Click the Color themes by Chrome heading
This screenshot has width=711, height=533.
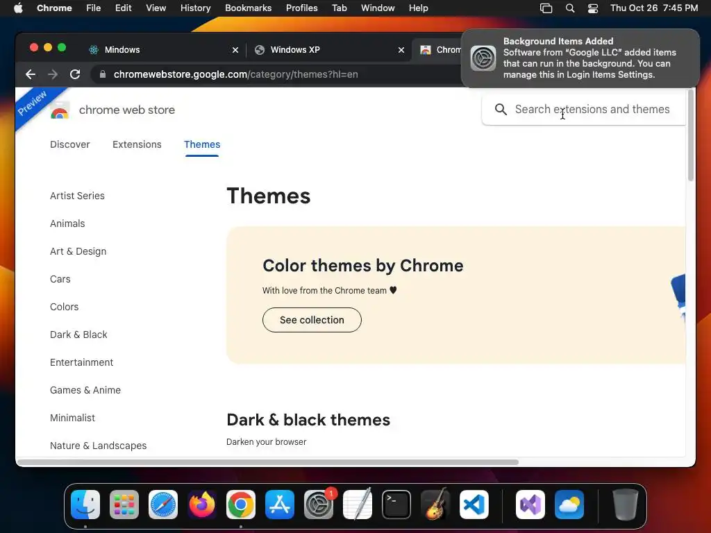click(362, 266)
